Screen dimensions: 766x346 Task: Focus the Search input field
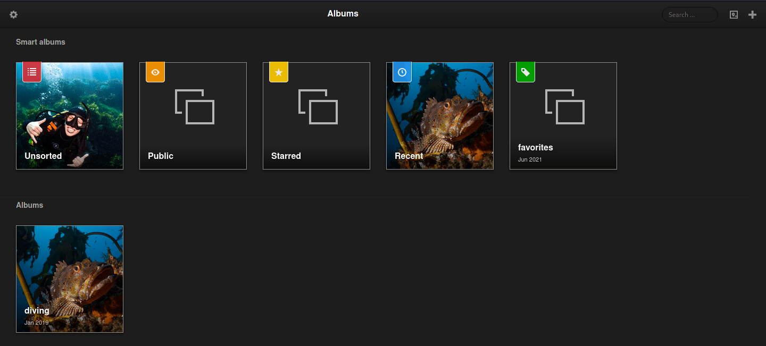tap(689, 15)
